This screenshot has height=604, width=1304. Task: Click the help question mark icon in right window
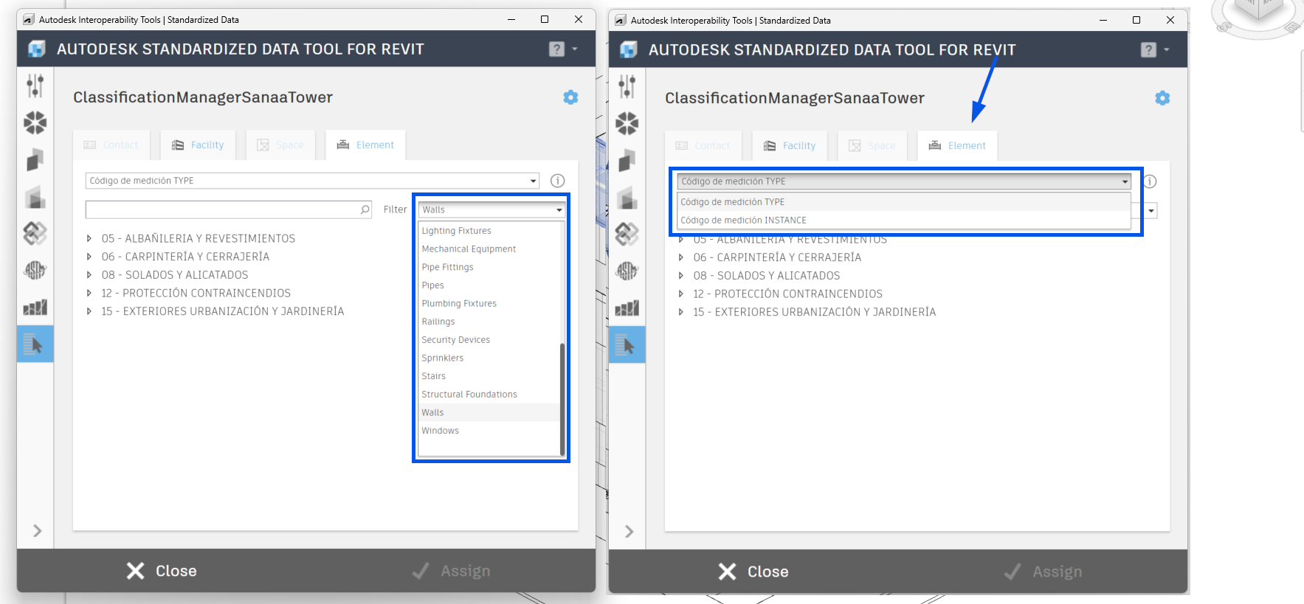1149,49
